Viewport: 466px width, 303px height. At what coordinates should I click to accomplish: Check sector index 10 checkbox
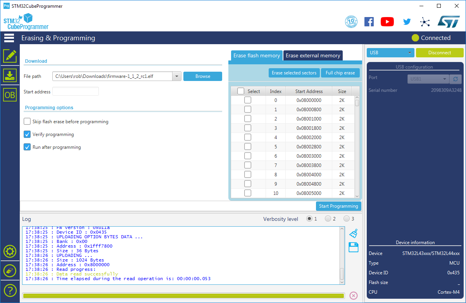248,193
